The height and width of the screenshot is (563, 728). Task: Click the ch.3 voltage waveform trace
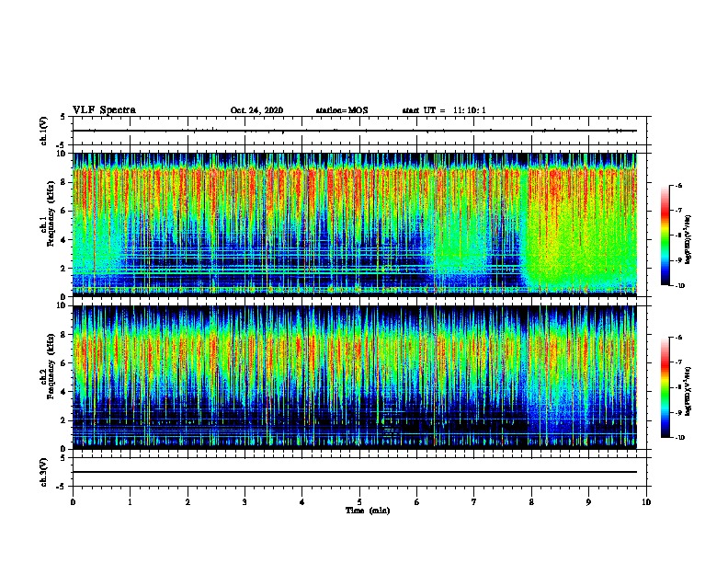[x=355, y=472]
